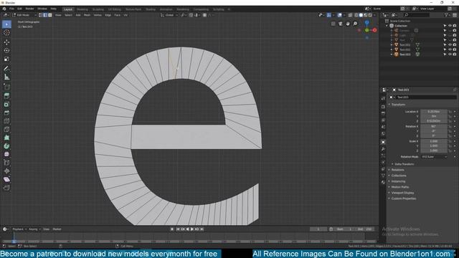Open the Material properties tab icon

[383, 182]
